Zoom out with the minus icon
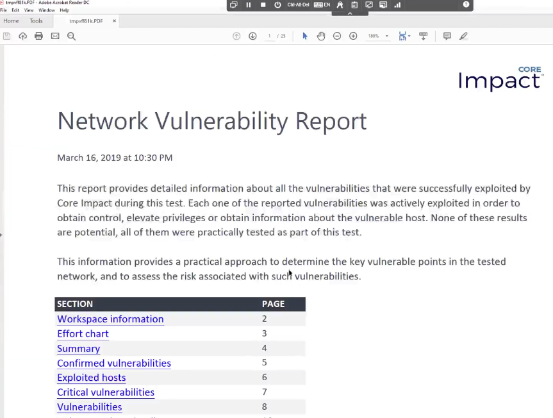Image resolution: width=553 pixels, height=418 pixels. (337, 36)
